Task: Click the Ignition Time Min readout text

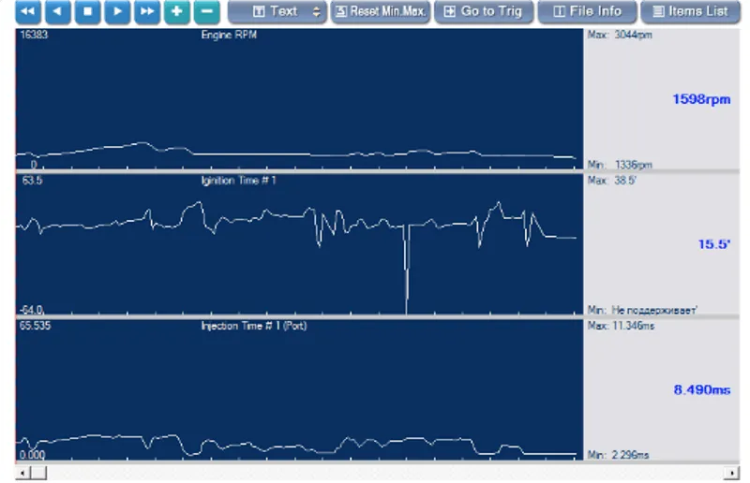Action: [x=642, y=310]
